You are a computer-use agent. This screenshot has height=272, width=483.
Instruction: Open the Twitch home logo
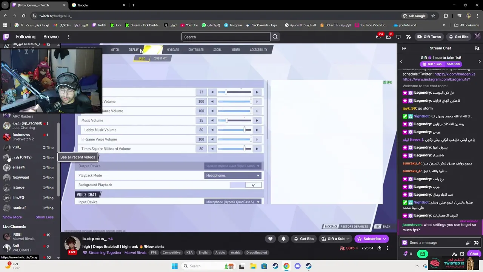tap(6, 37)
